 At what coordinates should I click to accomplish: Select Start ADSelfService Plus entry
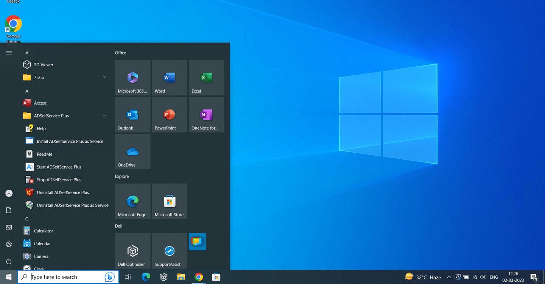click(x=59, y=167)
